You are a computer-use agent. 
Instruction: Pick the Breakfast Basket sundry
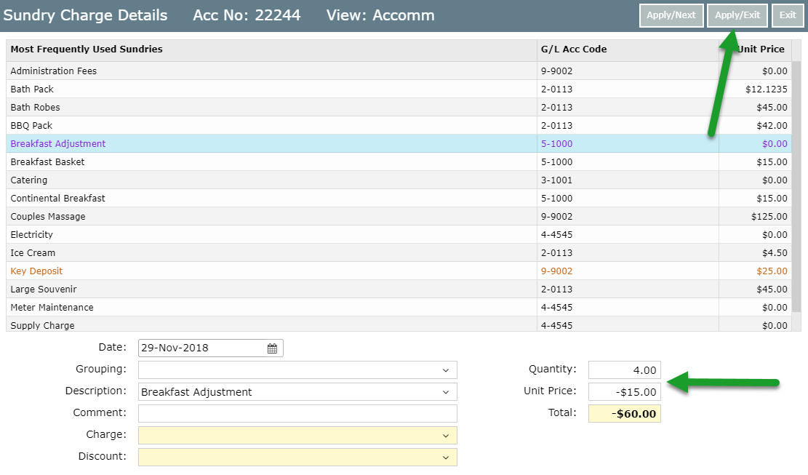[399, 161]
